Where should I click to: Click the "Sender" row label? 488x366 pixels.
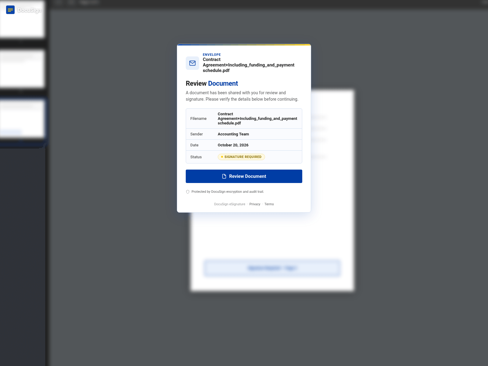point(196,134)
